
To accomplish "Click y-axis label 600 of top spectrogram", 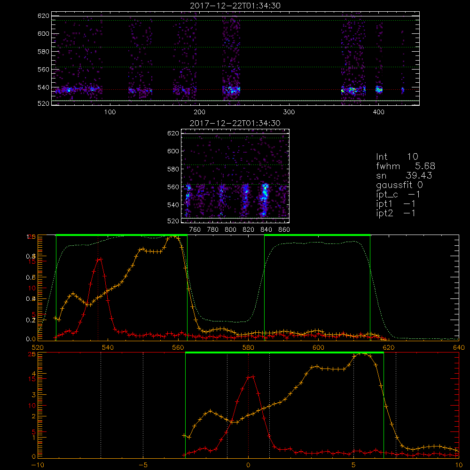I will pos(43,34).
